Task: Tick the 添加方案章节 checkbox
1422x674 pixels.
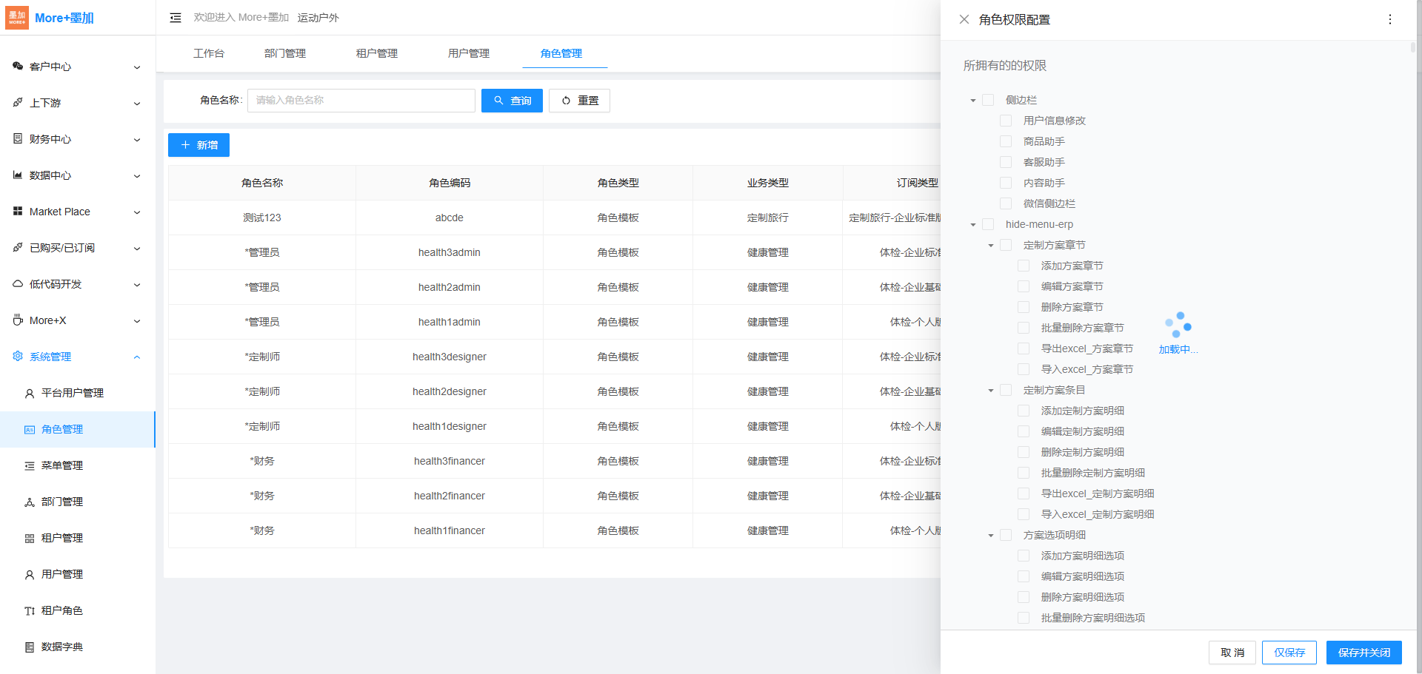Action: 1024,266
